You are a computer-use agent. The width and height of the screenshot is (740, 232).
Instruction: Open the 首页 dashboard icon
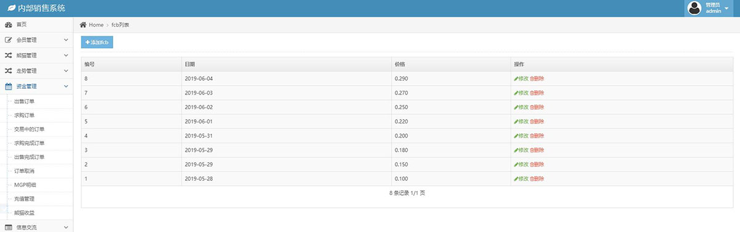click(x=9, y=25)
